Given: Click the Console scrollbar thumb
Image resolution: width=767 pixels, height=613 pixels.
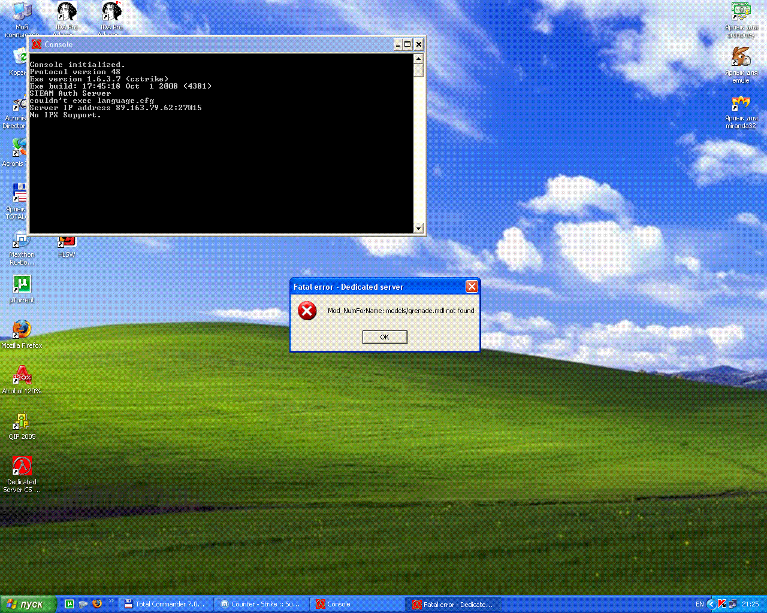Looking at the screenshot, I should pos(418,70).
